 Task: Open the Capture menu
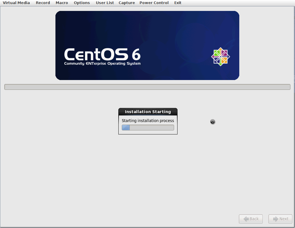(x=127, y=3)
